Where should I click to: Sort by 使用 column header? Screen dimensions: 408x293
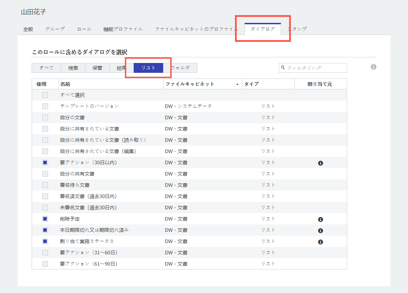pos(45,84)
